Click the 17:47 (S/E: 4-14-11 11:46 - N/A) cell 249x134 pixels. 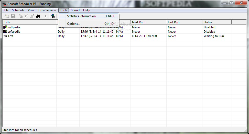[102, 36]
